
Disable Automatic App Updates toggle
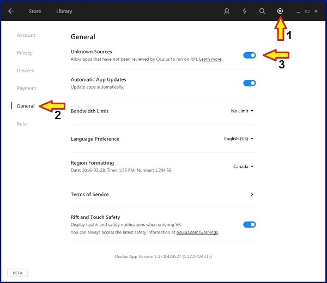[x=250, y=83]
